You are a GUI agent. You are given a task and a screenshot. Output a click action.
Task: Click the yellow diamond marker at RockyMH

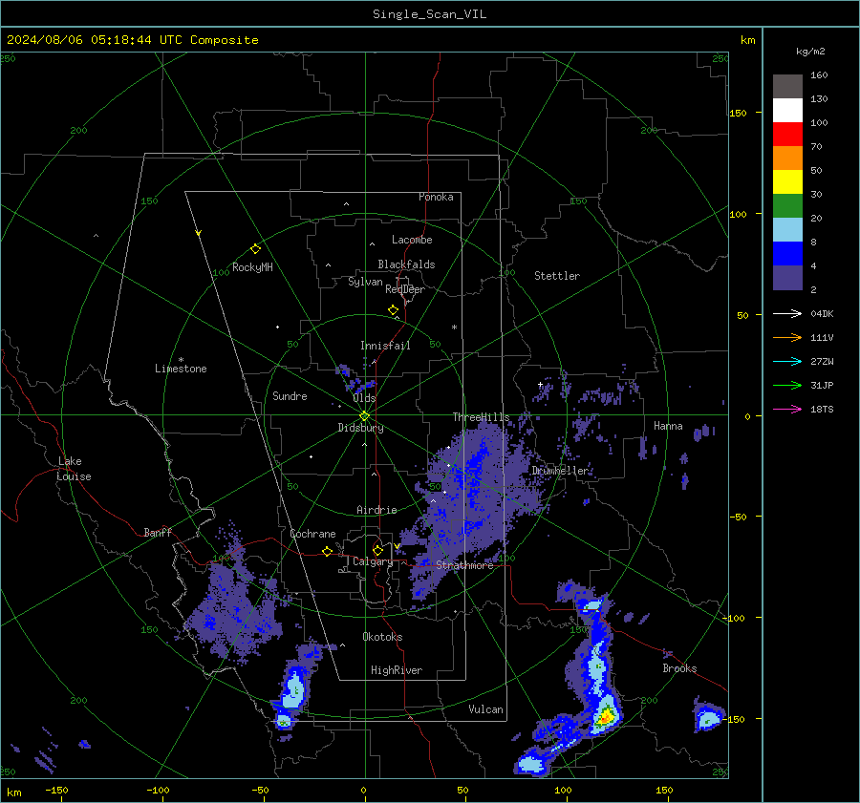[x=255, y=249]
